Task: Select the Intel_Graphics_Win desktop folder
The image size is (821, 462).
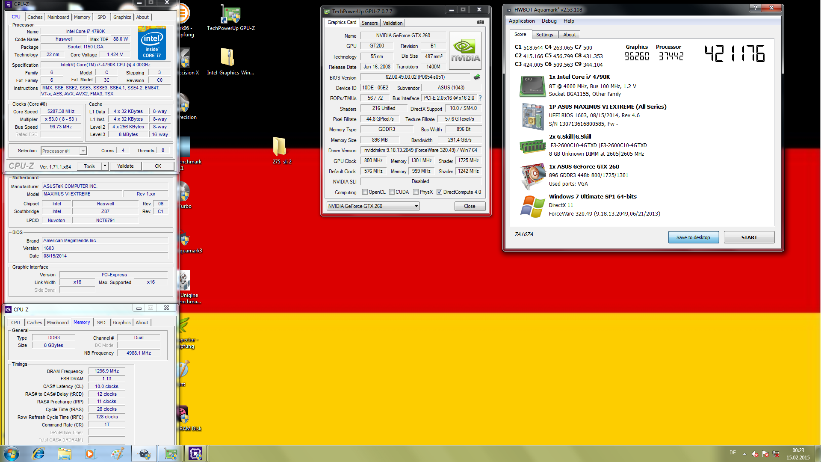Action: [x=230, y=62]
